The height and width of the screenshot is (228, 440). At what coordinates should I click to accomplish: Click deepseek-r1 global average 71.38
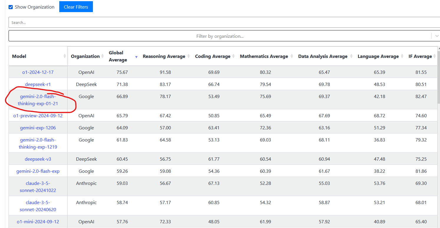click(122, 84)
